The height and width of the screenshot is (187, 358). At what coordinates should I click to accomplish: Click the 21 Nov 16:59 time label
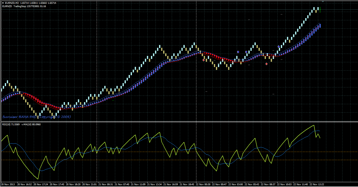click(x=171, y=184)
